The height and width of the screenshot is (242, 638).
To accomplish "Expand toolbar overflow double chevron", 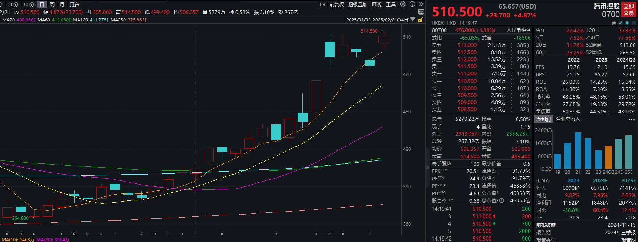I will coord(421,4).
